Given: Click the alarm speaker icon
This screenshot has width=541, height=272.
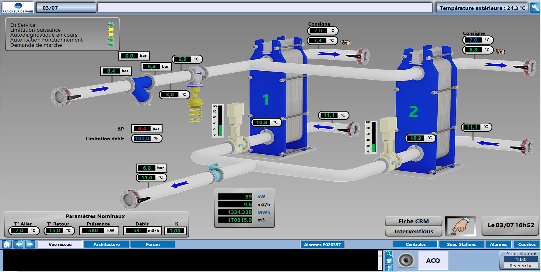Looking at the screenshot, I should point(406,260).
